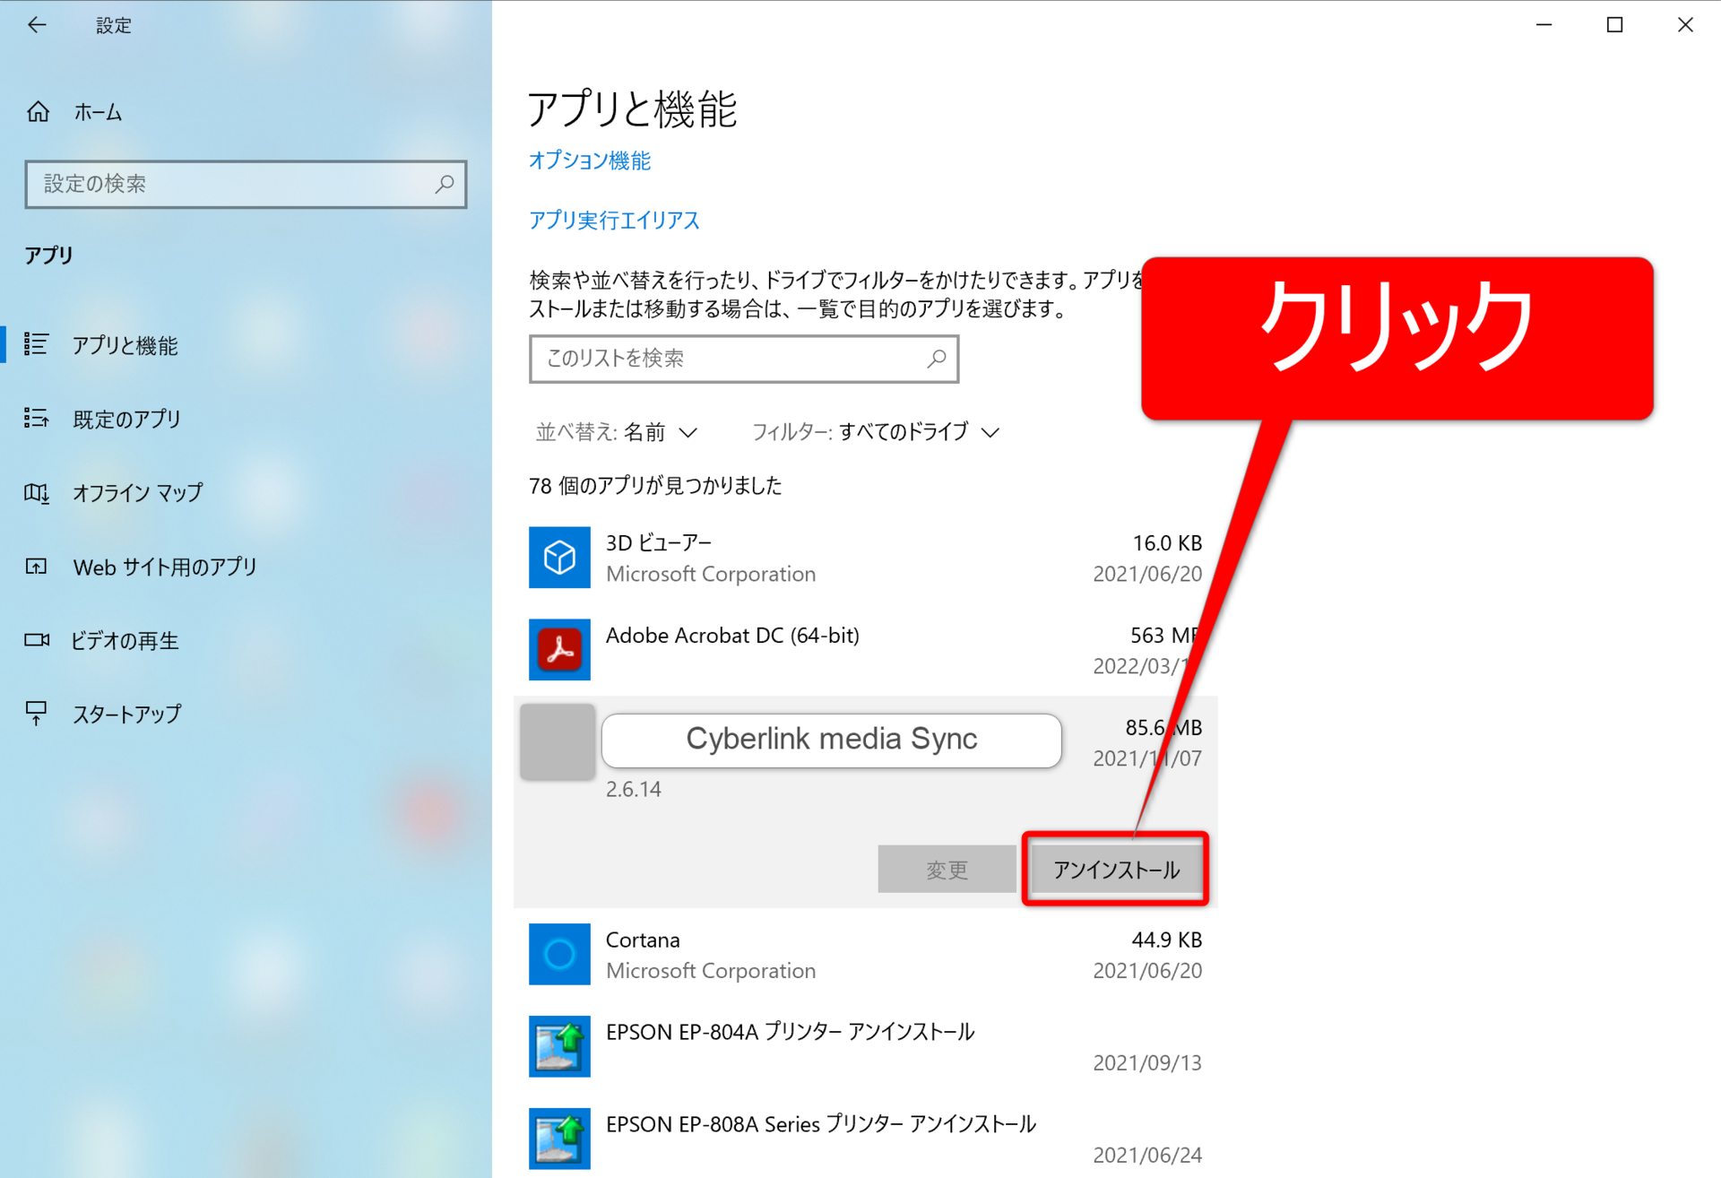Click the Adobe Acrobat DC icon
Image resolution: width=1721 pixels, height=1178 pixels.
click(x=559, y=650)
